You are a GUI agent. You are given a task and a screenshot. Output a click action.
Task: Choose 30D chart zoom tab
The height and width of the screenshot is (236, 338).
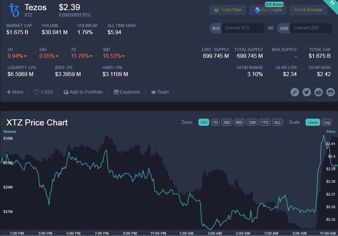226,122
